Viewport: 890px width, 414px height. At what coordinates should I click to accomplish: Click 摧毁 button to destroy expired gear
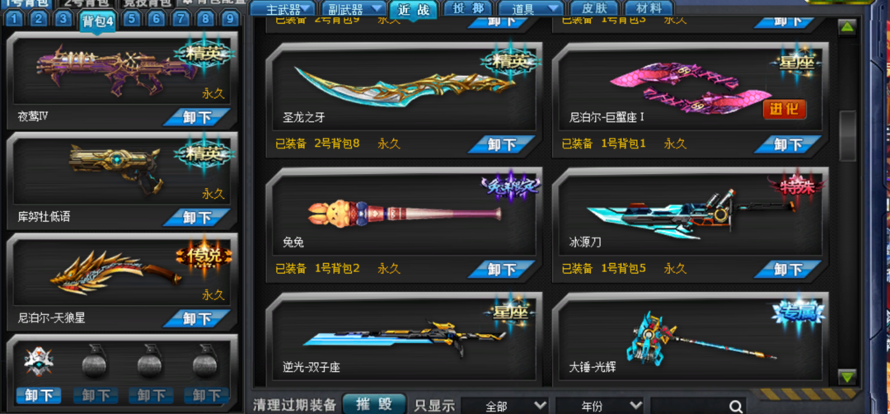click(374, 404)
